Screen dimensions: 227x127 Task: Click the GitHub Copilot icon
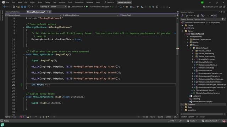pyautogui.click(x=204, y=7)
